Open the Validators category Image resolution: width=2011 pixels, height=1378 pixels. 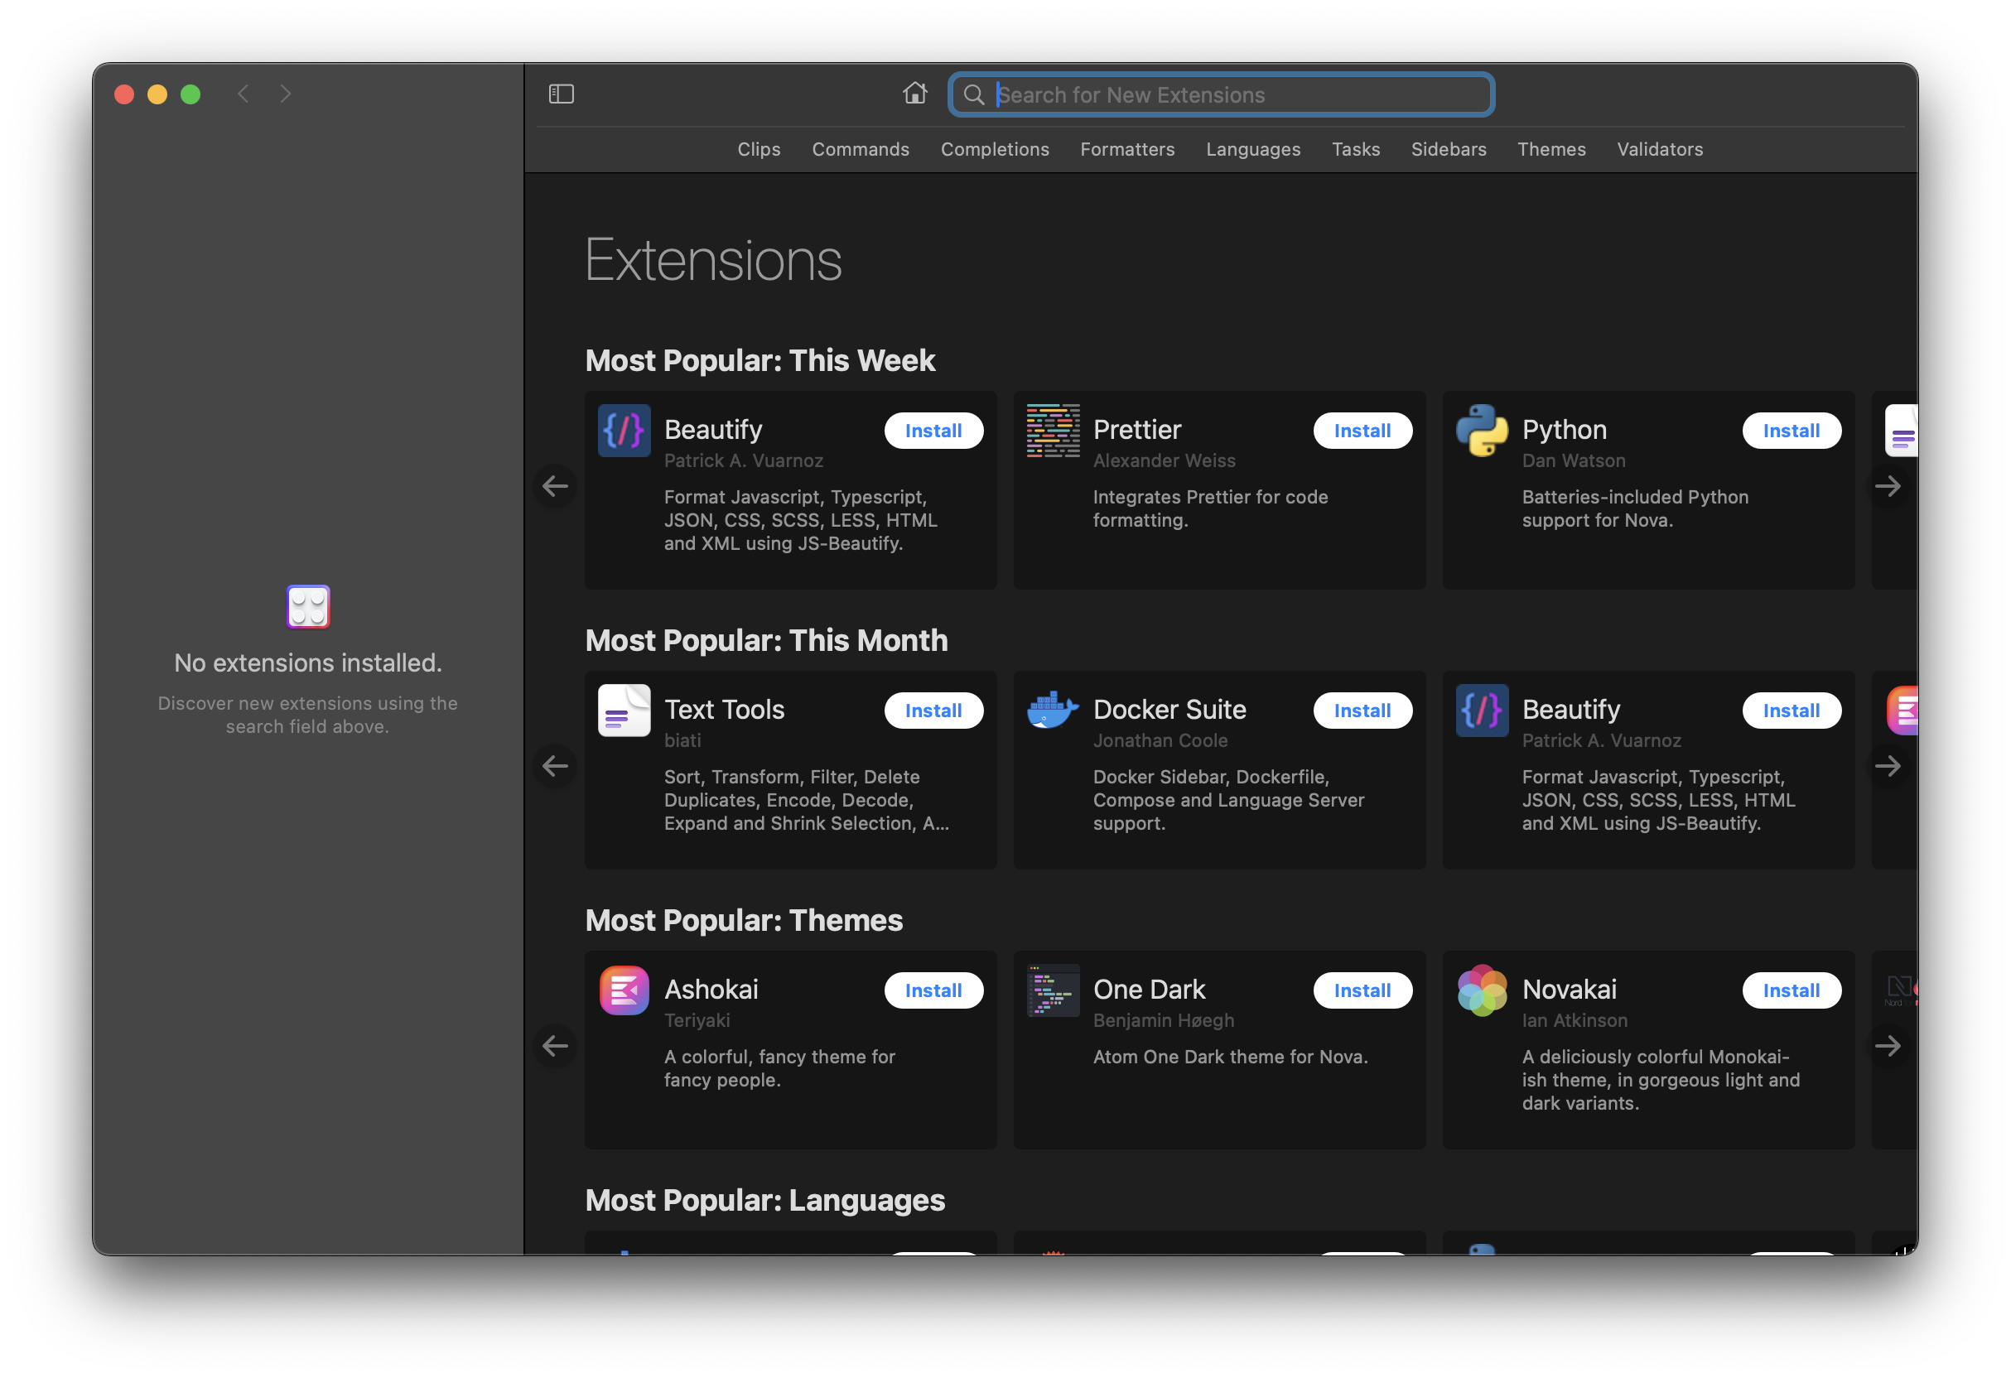click(1659, 149)
